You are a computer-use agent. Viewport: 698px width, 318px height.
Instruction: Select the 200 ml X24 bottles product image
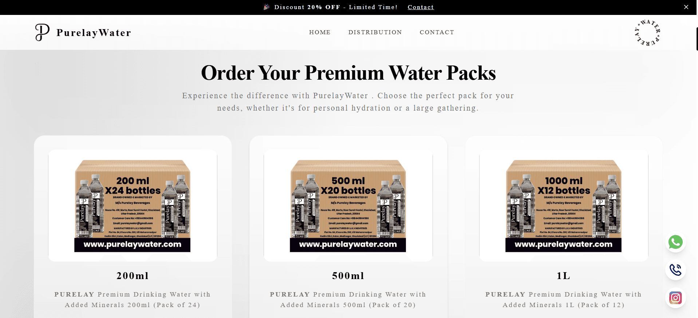pyautogui.click(x=133, y=206)
